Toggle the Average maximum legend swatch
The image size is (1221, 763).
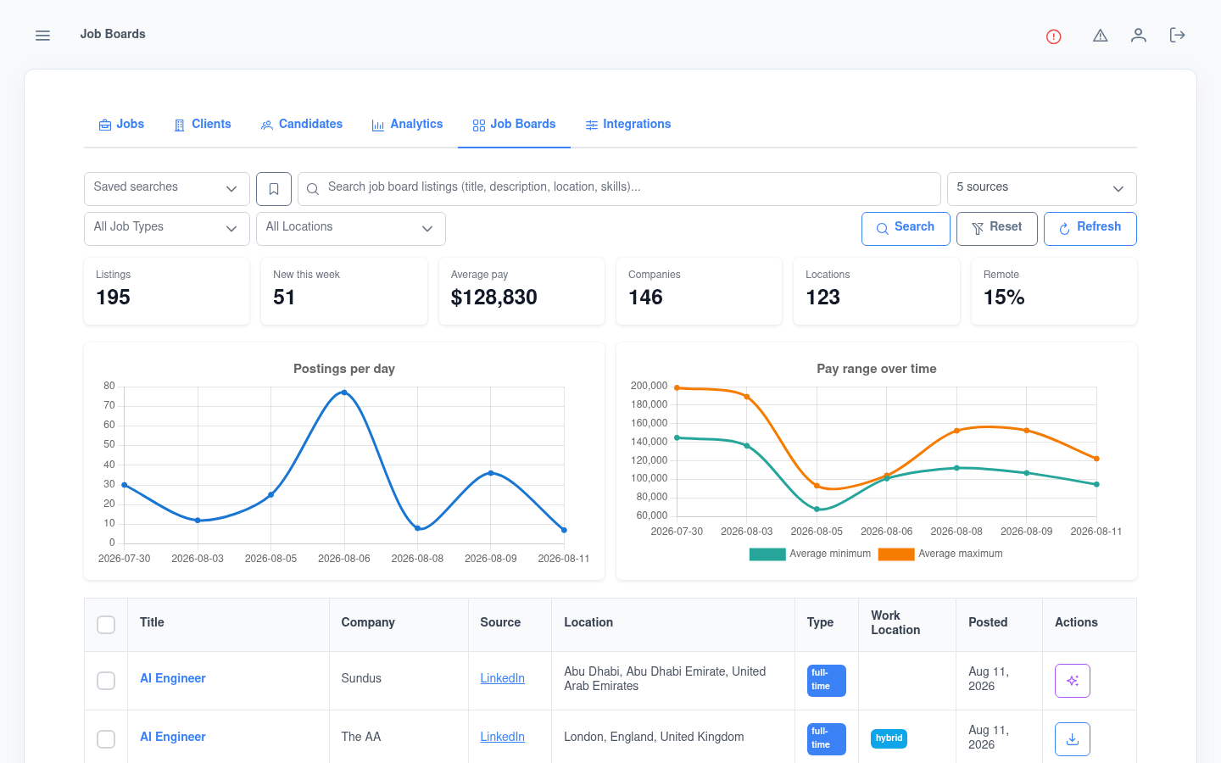[x=896, y=554]
